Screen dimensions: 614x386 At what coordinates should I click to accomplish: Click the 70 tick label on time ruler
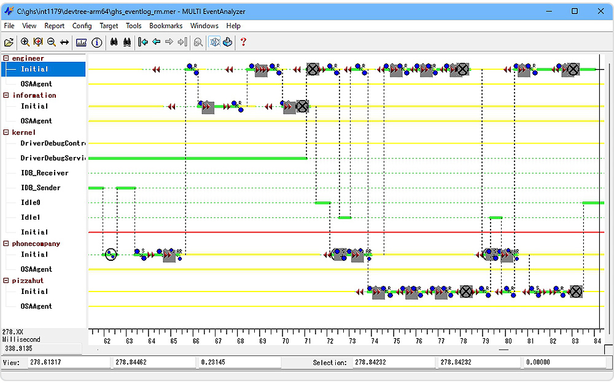(286, 341)
